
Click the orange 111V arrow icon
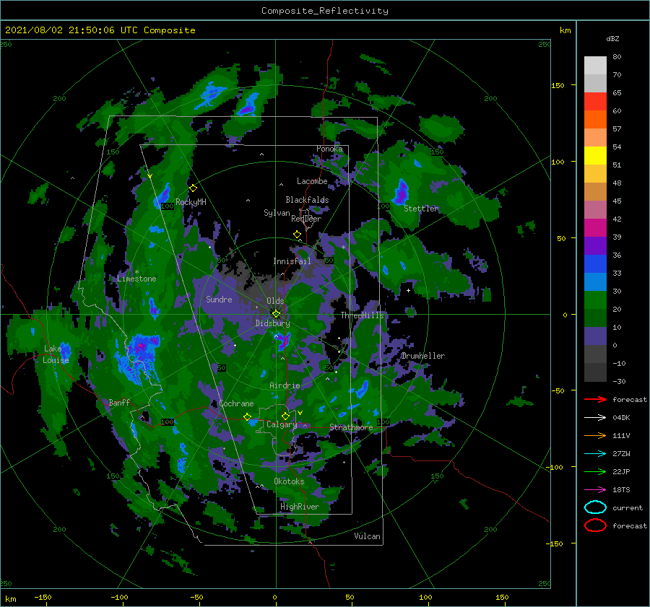(x=595, y=435)
